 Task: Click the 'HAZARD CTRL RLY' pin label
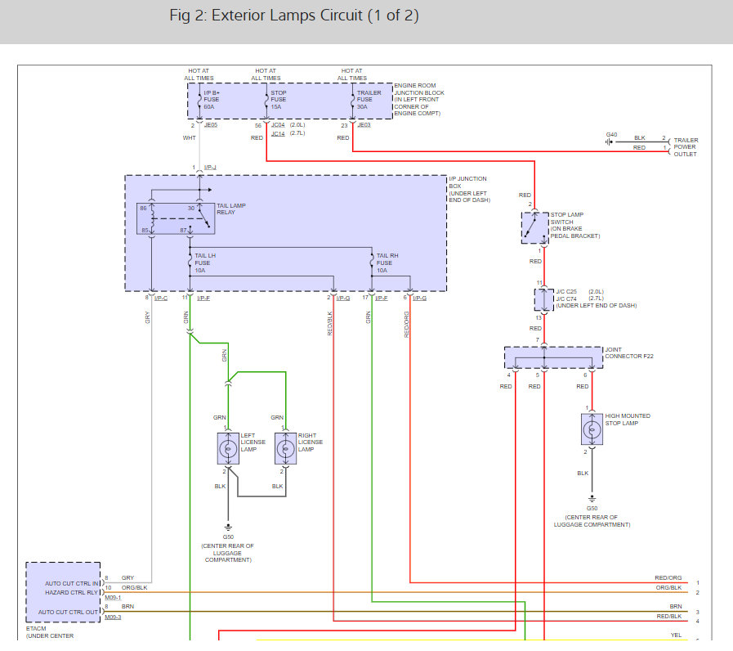click(72, 592)
